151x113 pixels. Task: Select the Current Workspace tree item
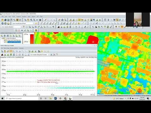pyautogui.click(x=11, y=38)
